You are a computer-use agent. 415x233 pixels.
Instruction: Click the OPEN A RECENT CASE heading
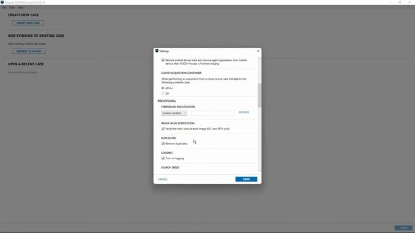[26, 64]
